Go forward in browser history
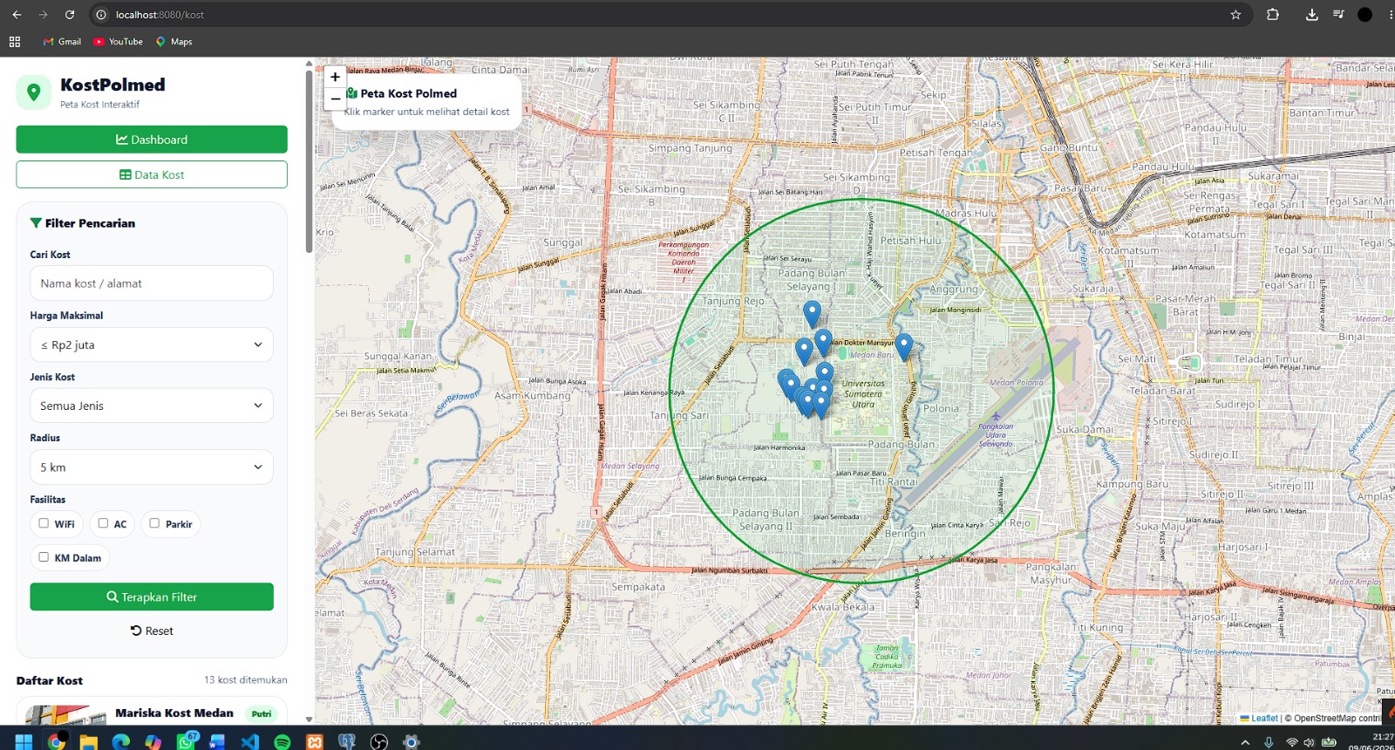The height and width of the screenshot is (750, 1395). 43,15
